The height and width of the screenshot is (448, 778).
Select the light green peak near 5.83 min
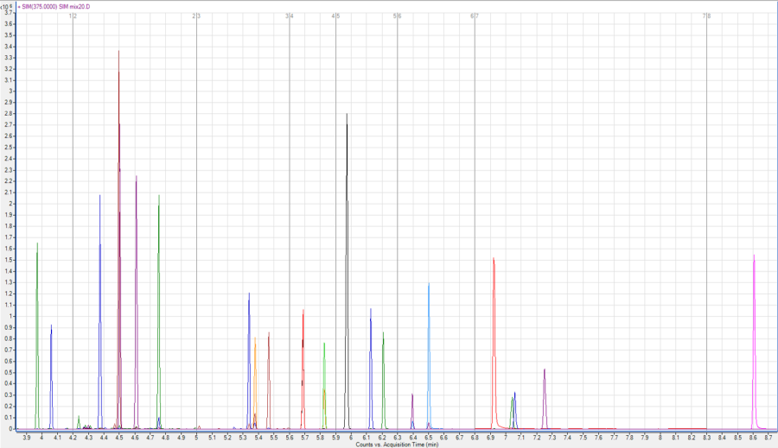point(324,386)
